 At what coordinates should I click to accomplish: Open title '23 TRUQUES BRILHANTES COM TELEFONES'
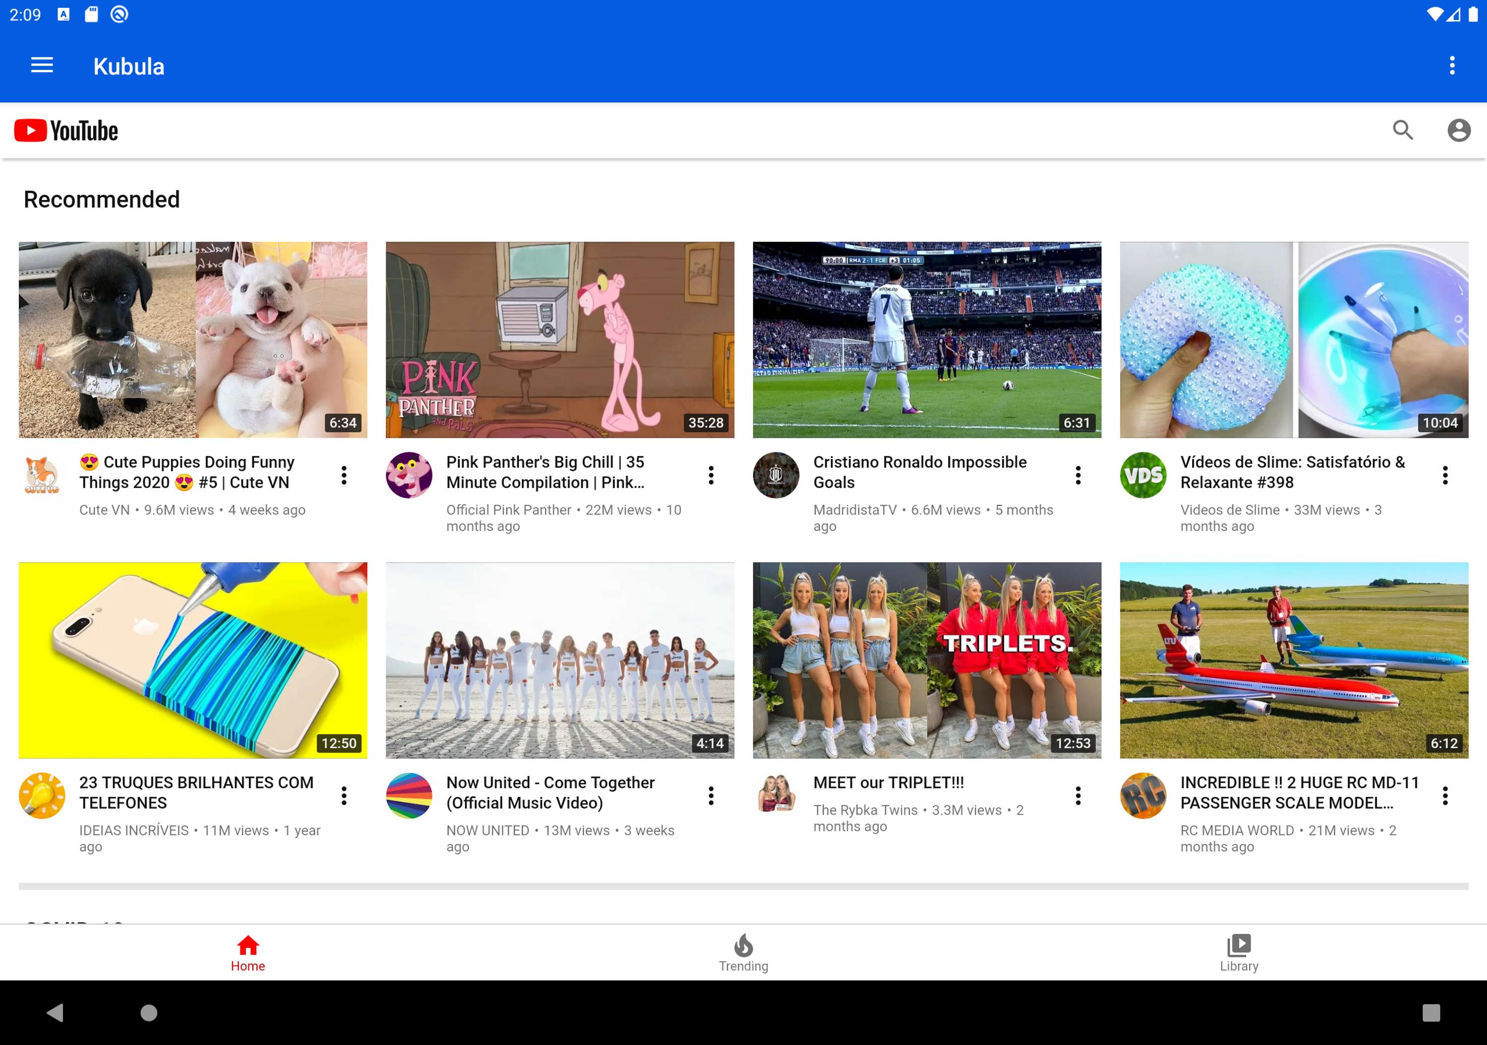[196, 792]
